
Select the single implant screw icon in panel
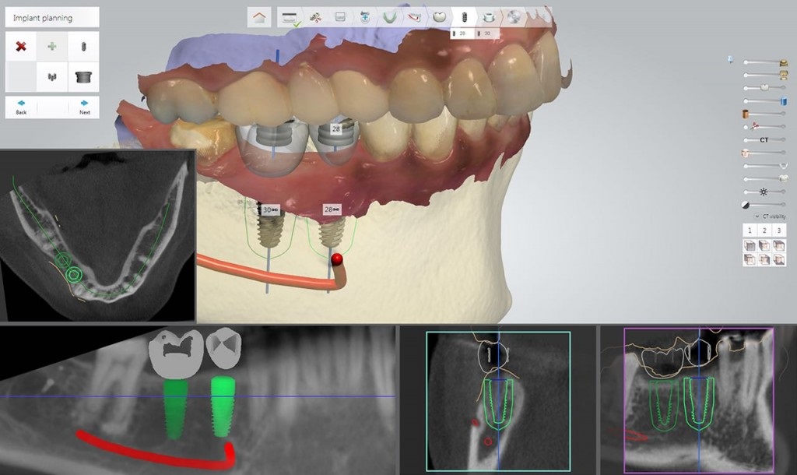(x=83, y=47)
